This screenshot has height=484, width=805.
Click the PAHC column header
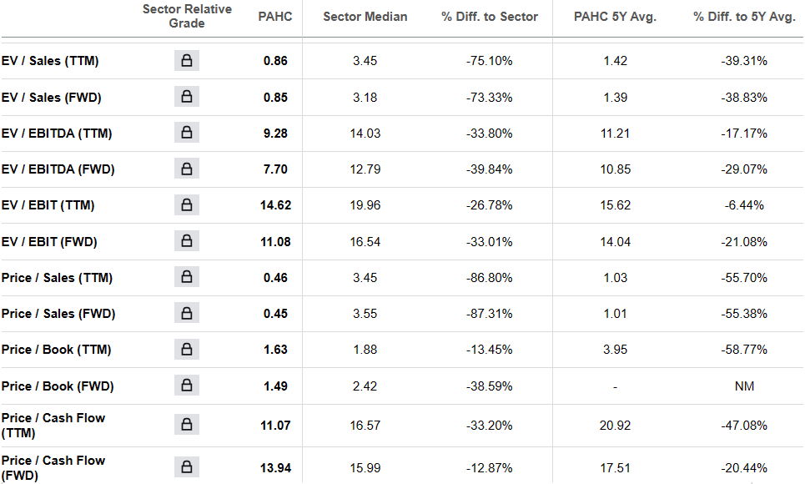[275, 17]
